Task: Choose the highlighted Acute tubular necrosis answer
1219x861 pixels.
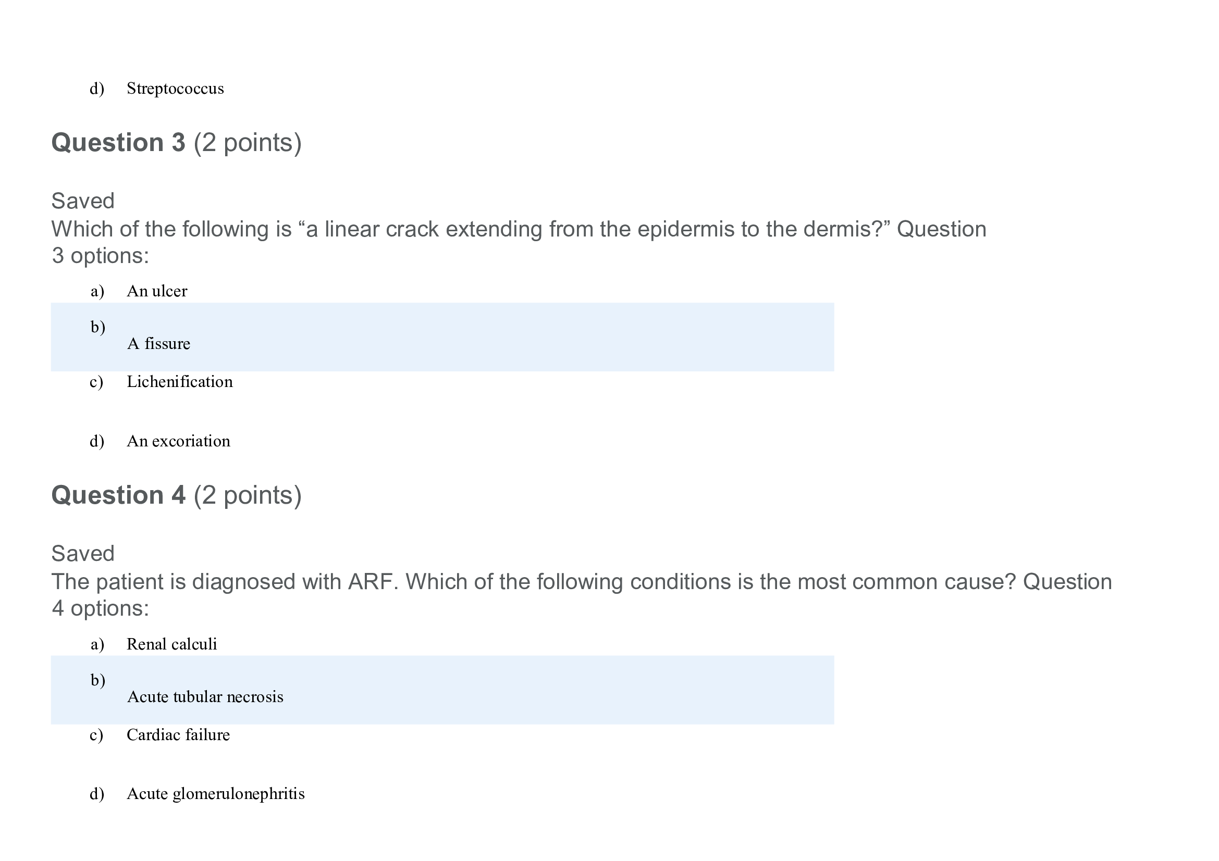Action: click(x=205, y=696)
